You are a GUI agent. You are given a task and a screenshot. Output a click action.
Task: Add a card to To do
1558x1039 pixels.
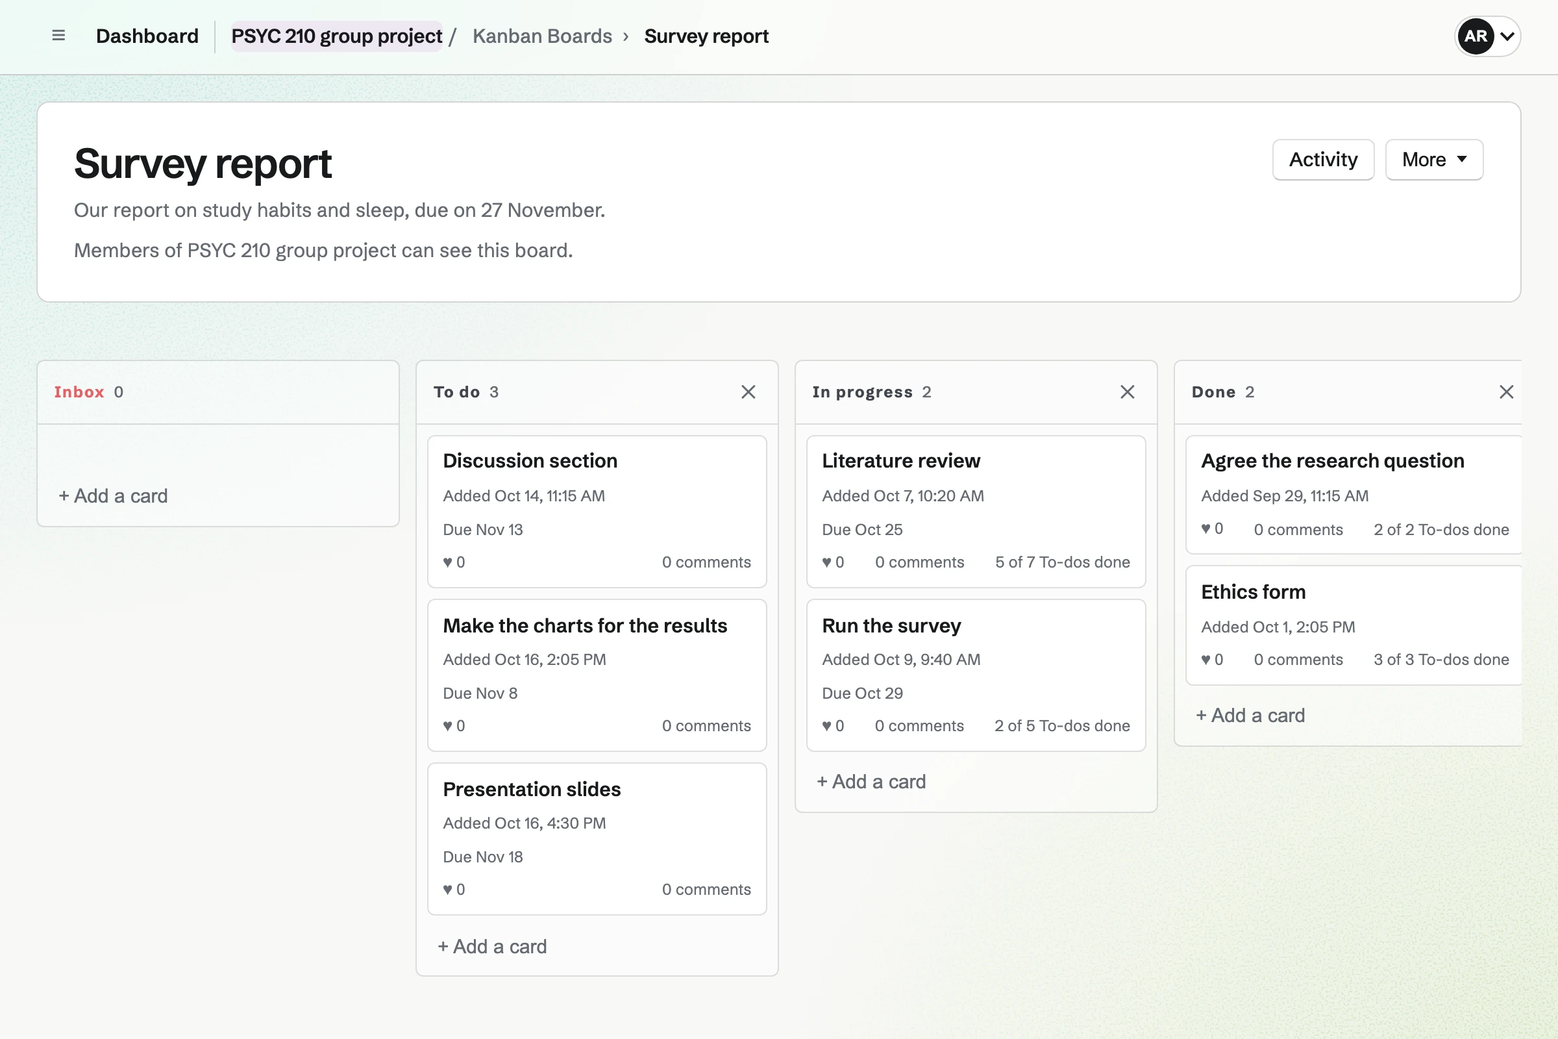pyautogui.click(x=491, y=946)
